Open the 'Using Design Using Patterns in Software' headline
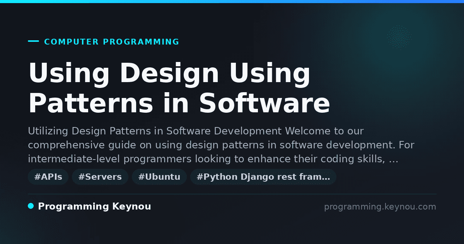 click(x=179, y=88)
